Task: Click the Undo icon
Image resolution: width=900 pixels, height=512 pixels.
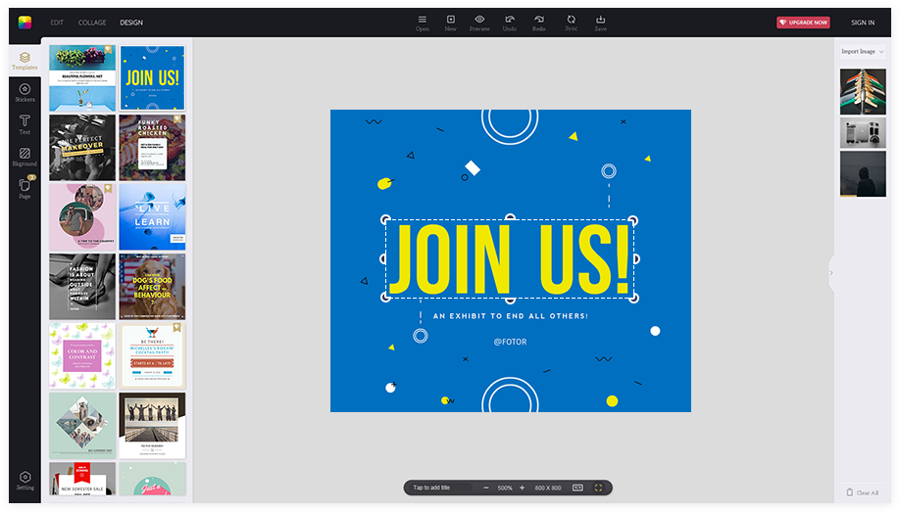Action: [509, 22]
